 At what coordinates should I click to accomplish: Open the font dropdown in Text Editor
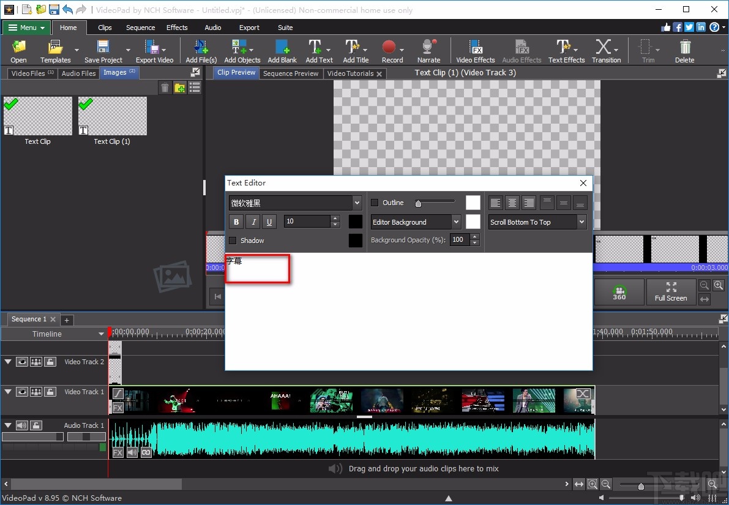tap(357, 202)
